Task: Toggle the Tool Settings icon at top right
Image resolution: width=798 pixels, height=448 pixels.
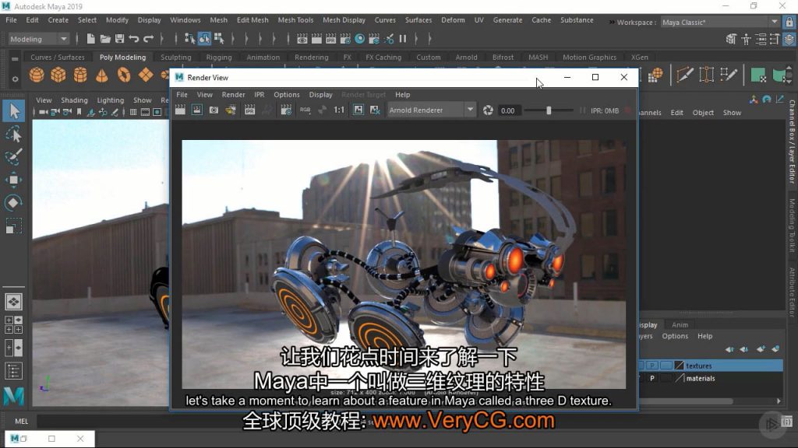Action: pyautogui.click(x=775, y=39)
